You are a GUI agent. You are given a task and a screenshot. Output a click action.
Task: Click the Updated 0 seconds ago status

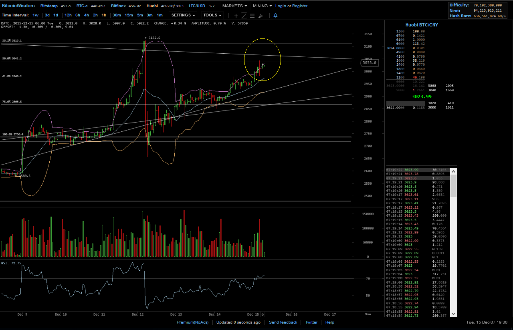(x=238, y=322)
